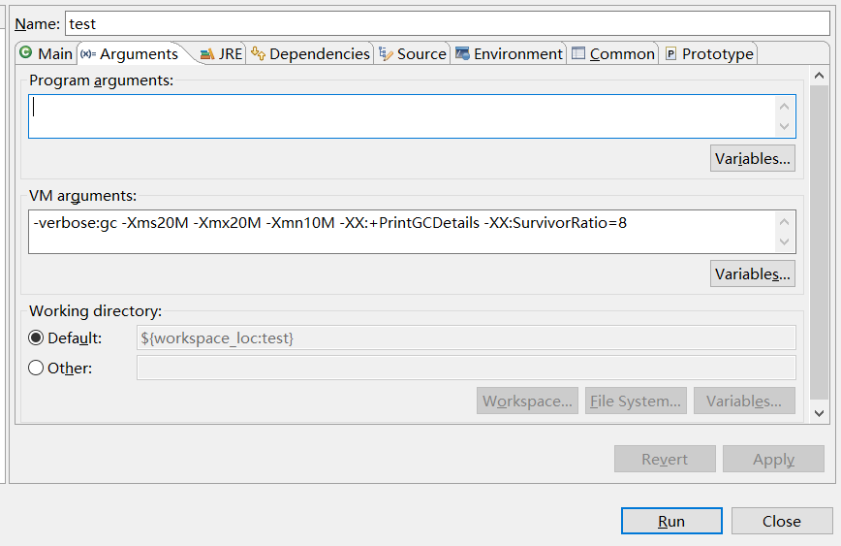This screenshot has width=841, height=546.
Task: Switch to the Environment tab
Action: [517, 54]
